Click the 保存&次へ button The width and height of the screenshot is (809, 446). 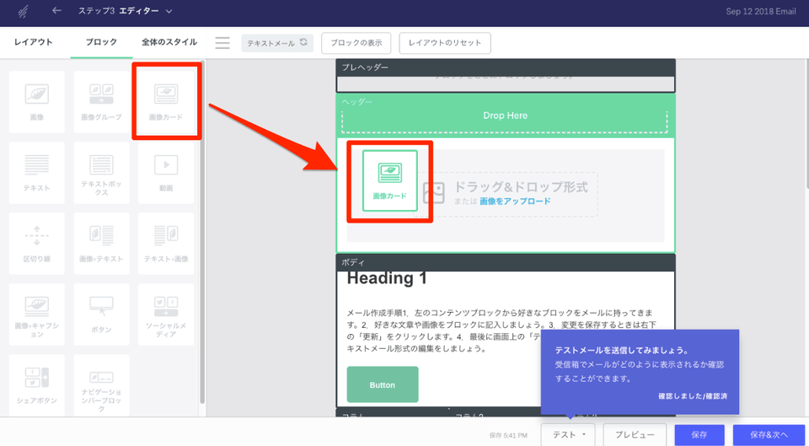click(x=769, y=435)
